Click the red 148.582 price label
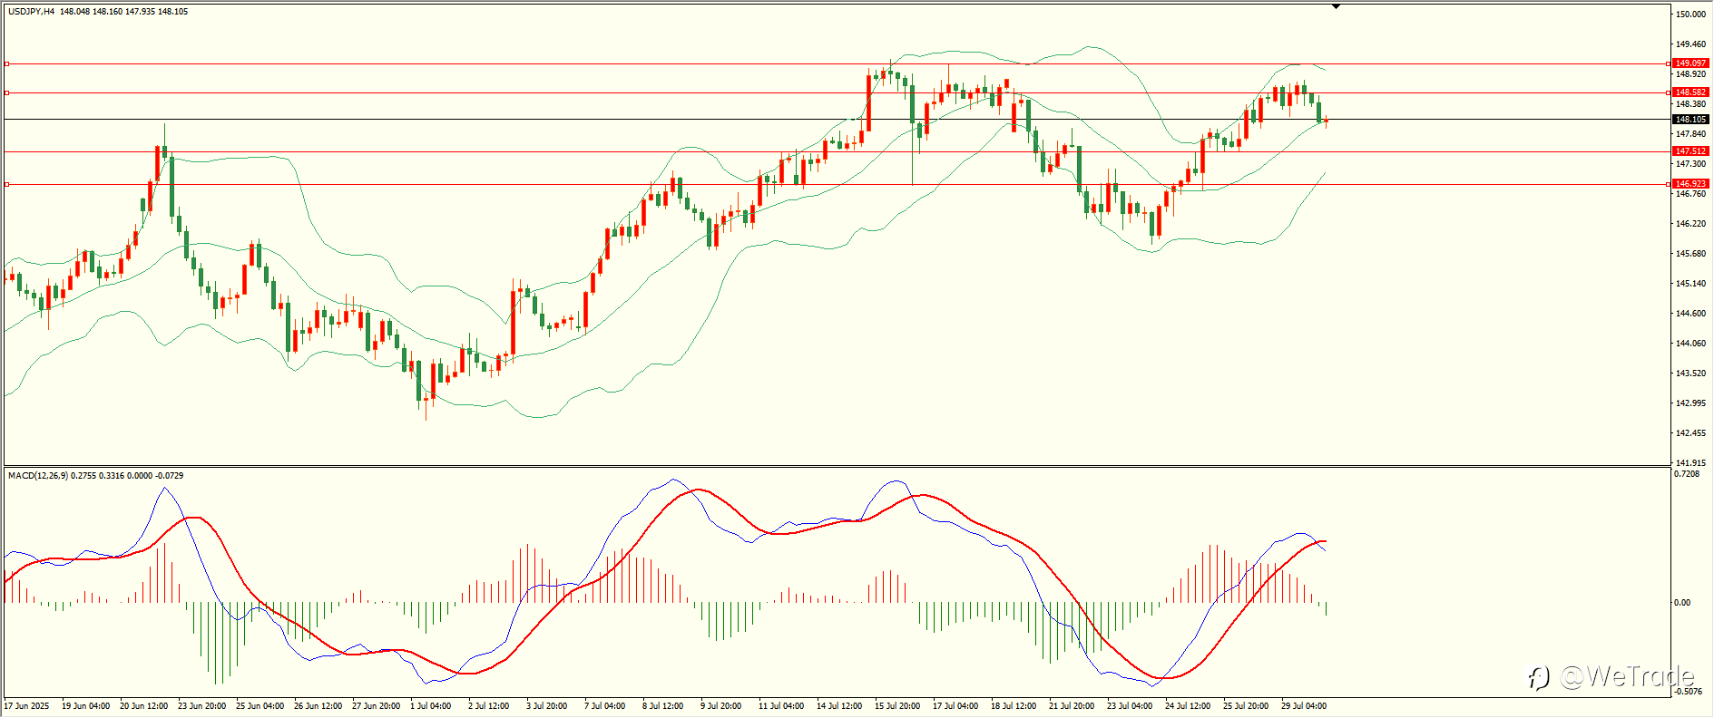1714x718 pixels. (x=1690, y=92)
